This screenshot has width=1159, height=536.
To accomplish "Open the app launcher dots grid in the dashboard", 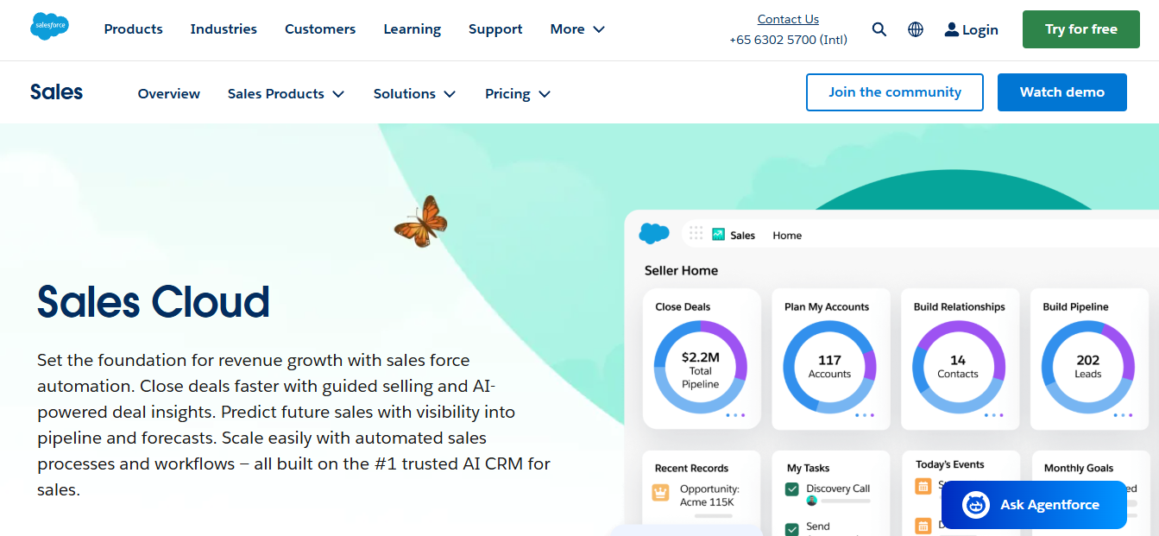I will [x=696, y=233].
